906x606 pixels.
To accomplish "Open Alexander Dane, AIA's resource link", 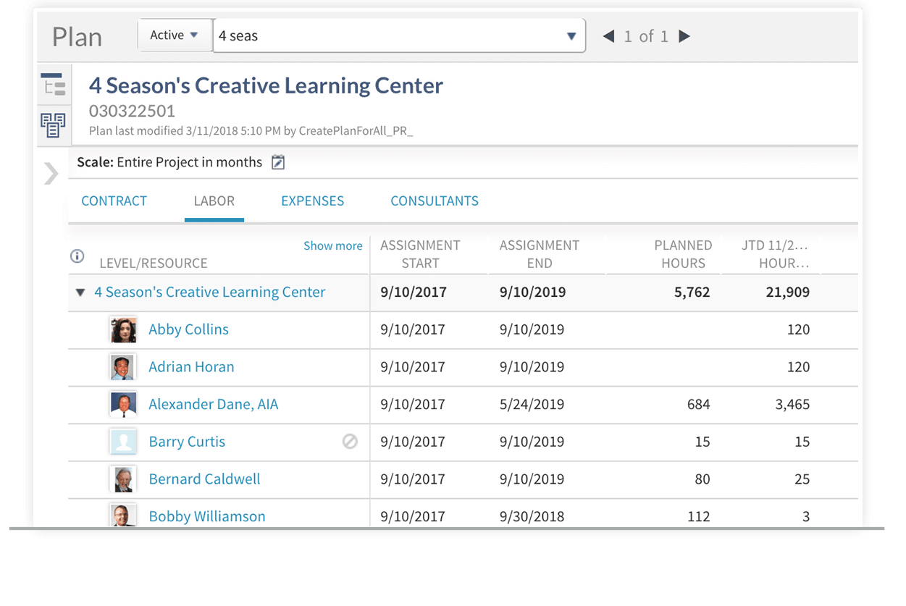I will pos(213,404).
